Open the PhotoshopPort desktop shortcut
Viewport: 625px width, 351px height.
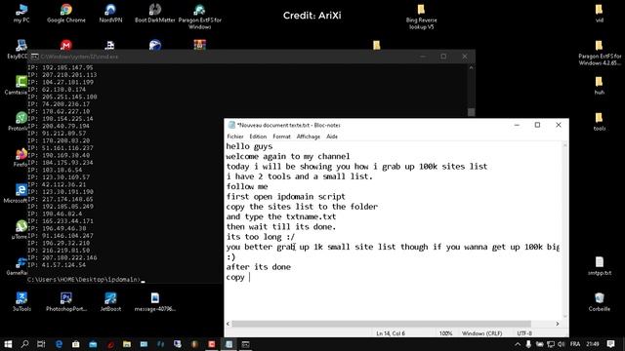click(66, 301)
